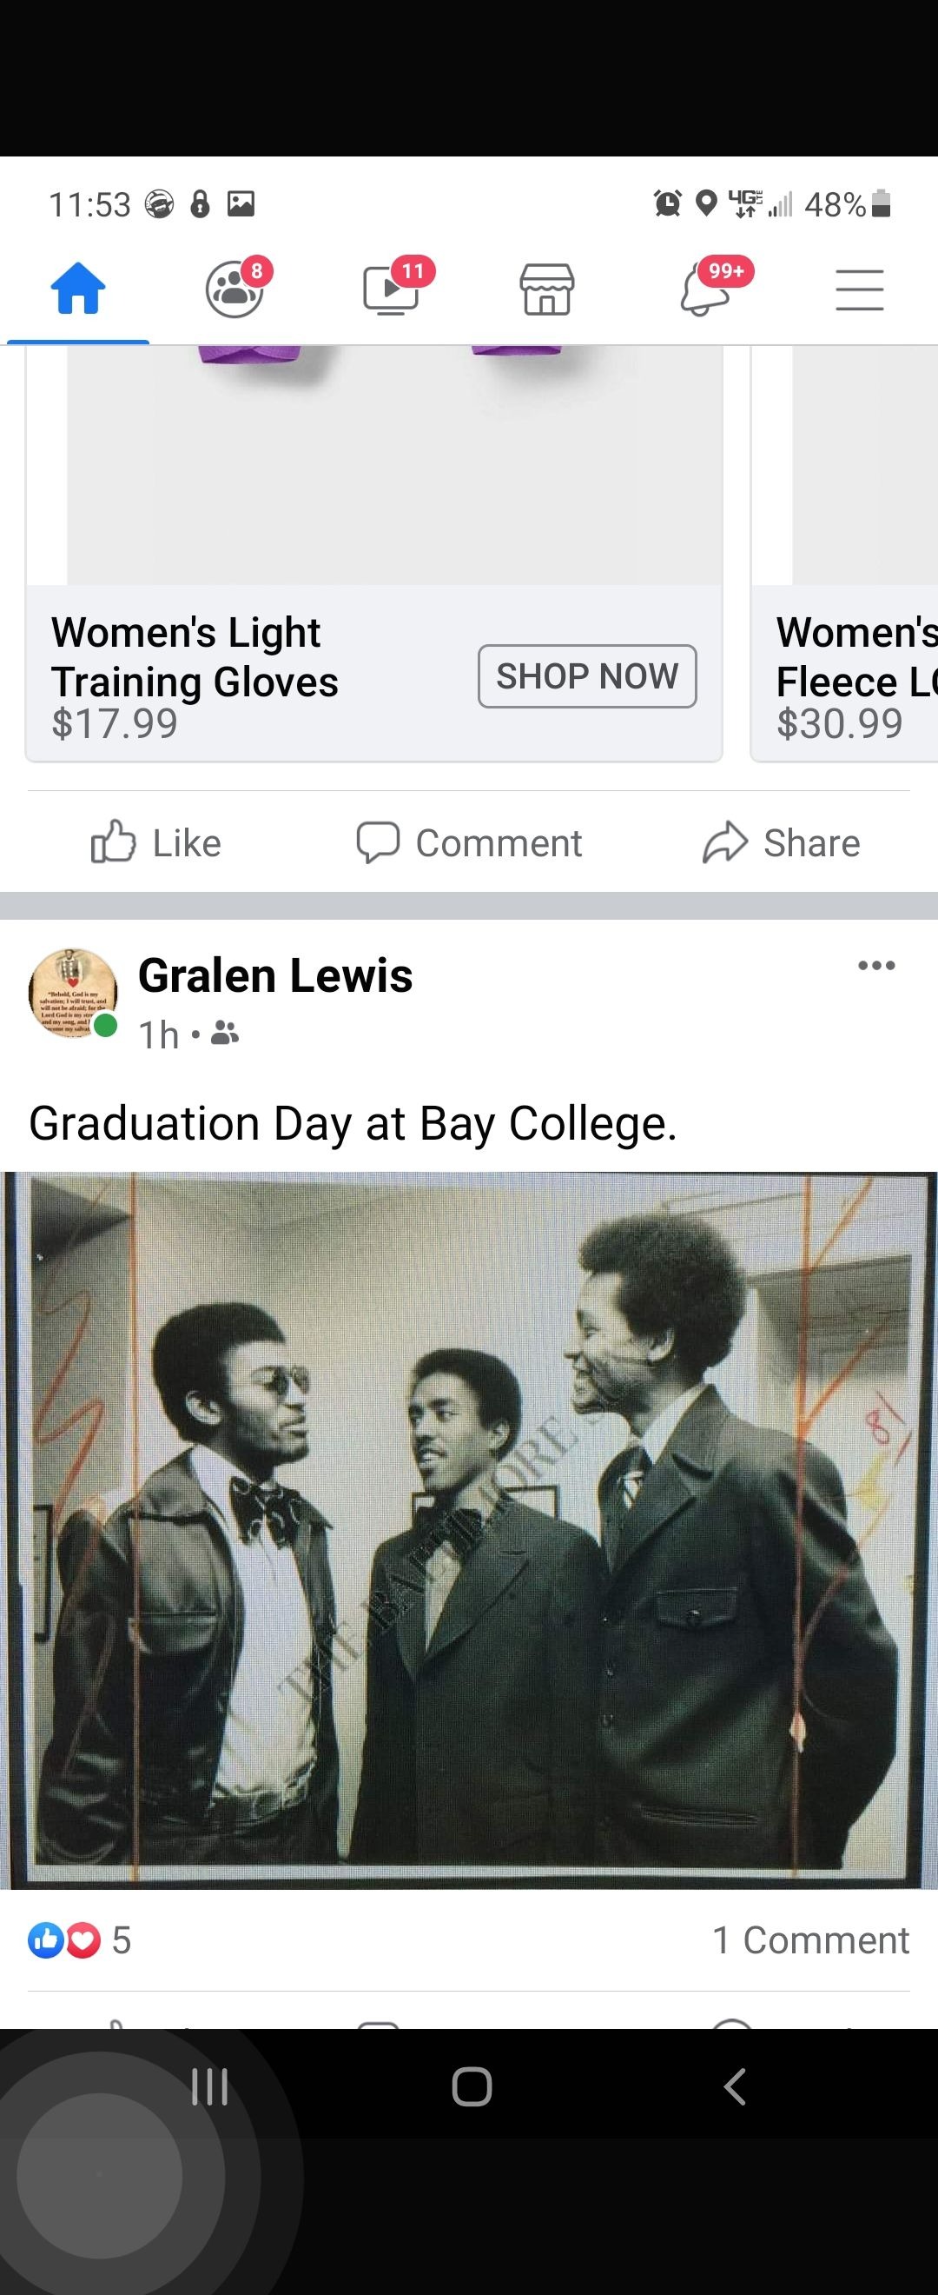
Task: Open the Marketplace storefront icon
Action: point(547,289)
